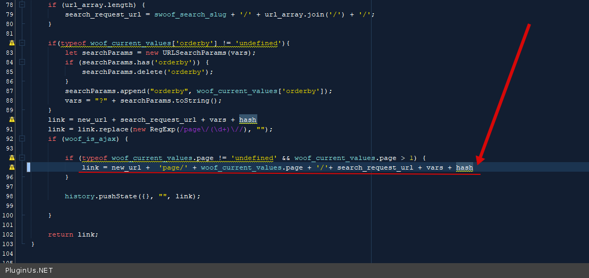Viewport: 589px width, 278px height.
Task: Collapse the url_array.length if block at line 78
Action: (22, 5)
